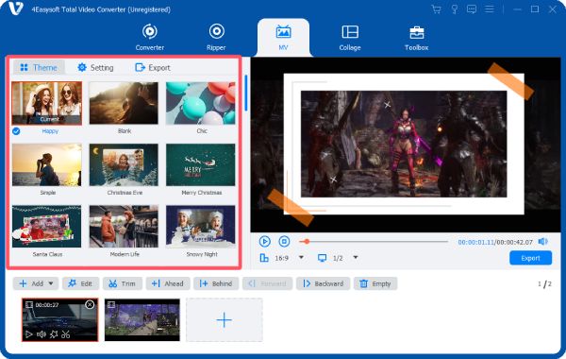
Task: Open the Ripper module
Action: [x=216, y=37]
